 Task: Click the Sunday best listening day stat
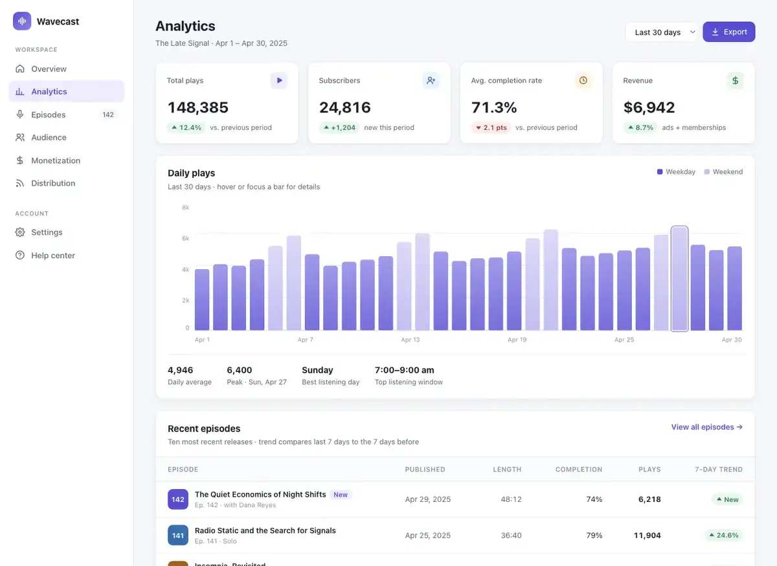point(330,376)
